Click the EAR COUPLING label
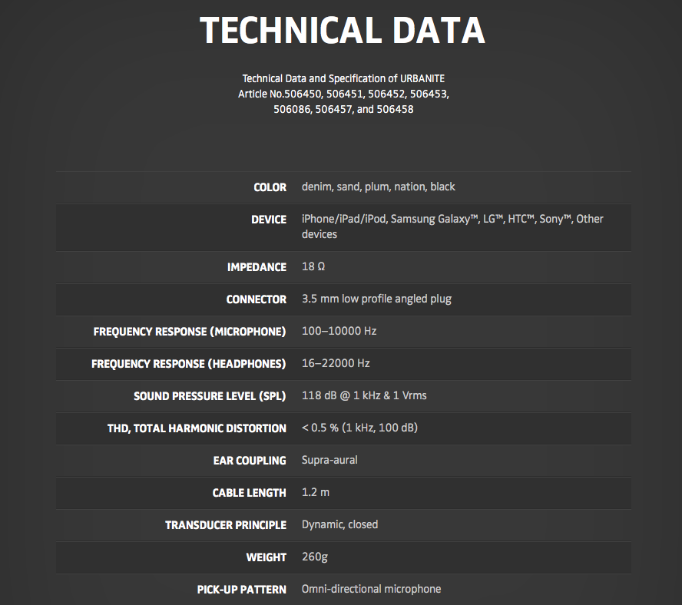 pos(250,461)
